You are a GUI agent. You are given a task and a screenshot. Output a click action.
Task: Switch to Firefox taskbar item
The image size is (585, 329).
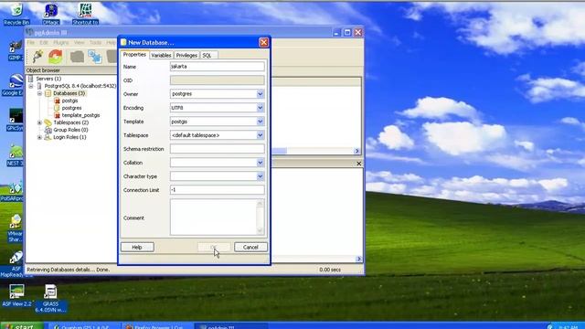click(x=156, y=327)
